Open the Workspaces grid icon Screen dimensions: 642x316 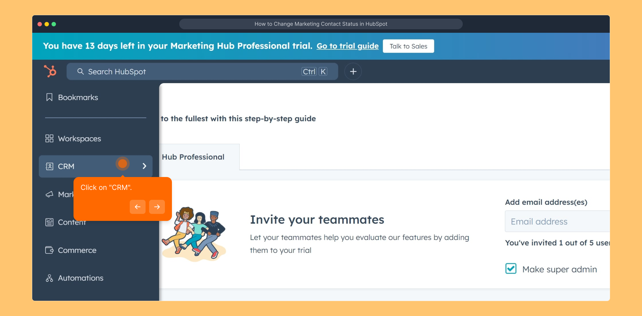(x=49, y=138)
